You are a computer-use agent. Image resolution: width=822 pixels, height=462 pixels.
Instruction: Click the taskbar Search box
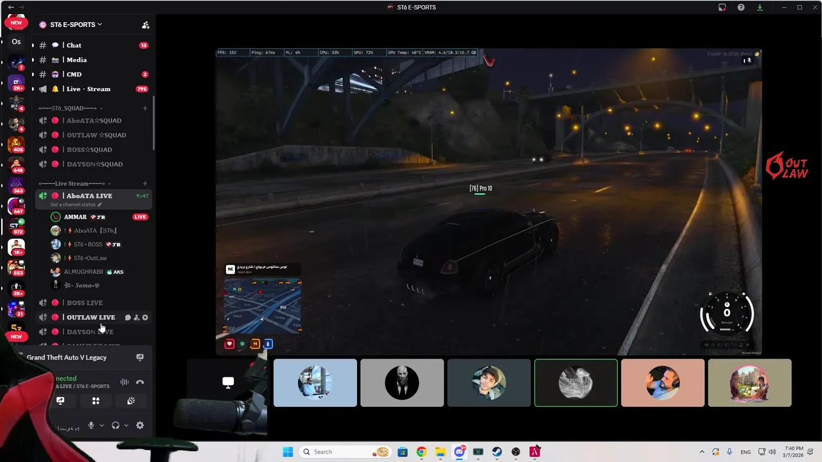(x=345, y=452)
